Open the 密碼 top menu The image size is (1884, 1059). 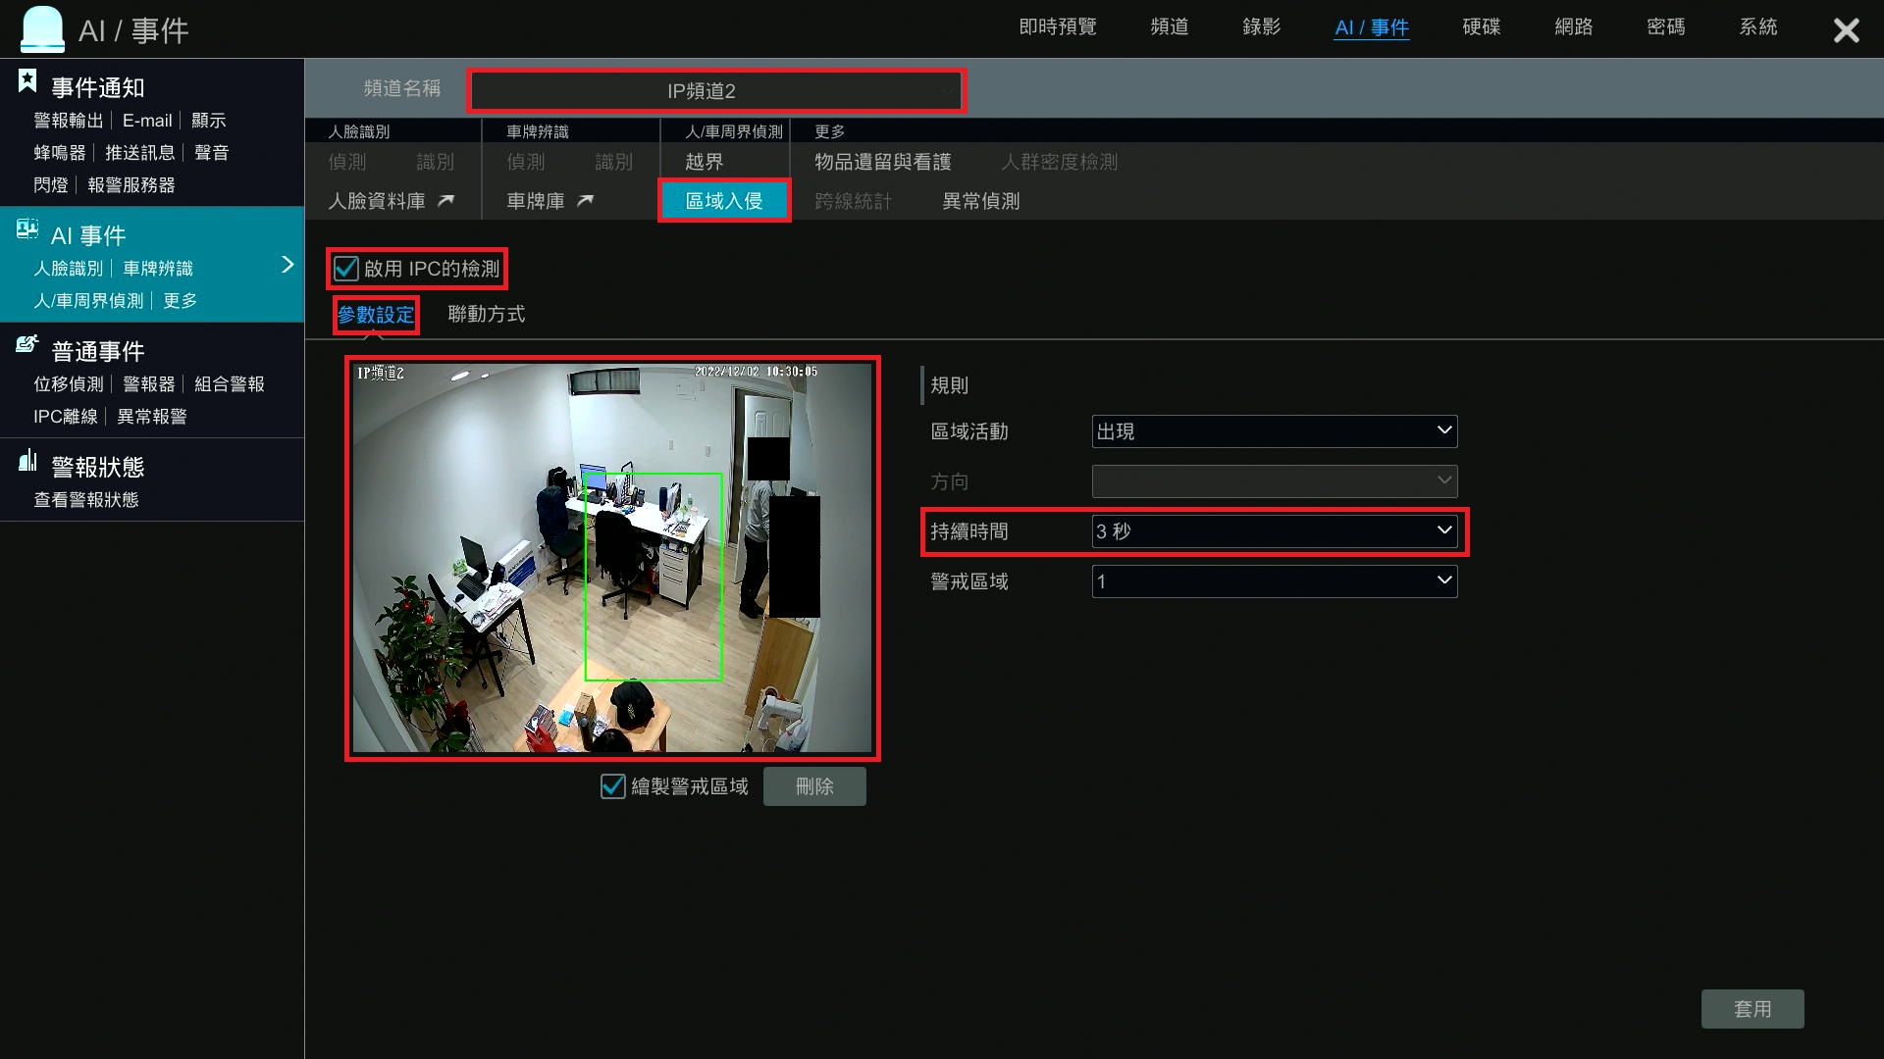pyautogui.click(x=1666, y=27)
